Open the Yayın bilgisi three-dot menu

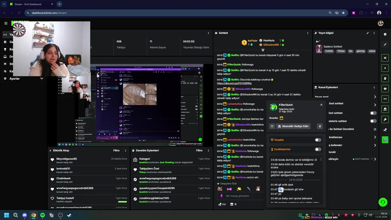pyautogui.click(x=374, y=33)
